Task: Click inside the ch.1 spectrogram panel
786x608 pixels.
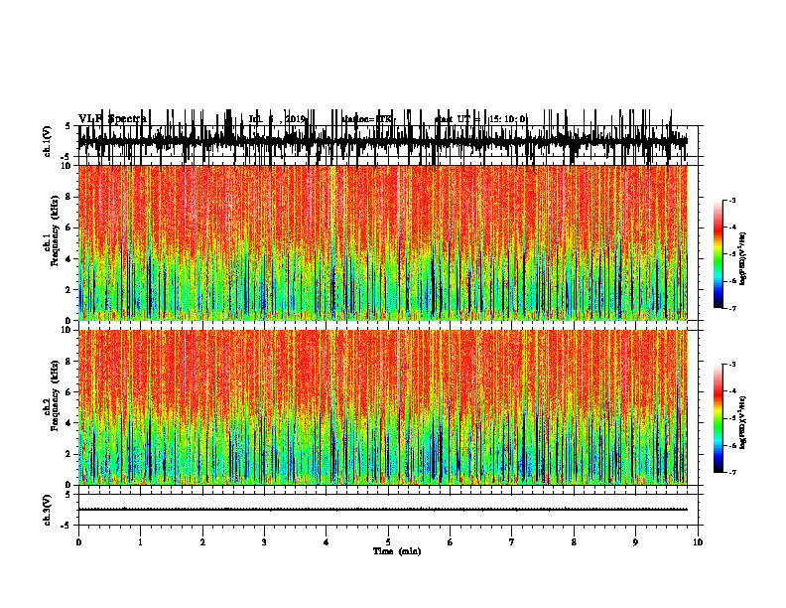Action: [x=383, y=242]
